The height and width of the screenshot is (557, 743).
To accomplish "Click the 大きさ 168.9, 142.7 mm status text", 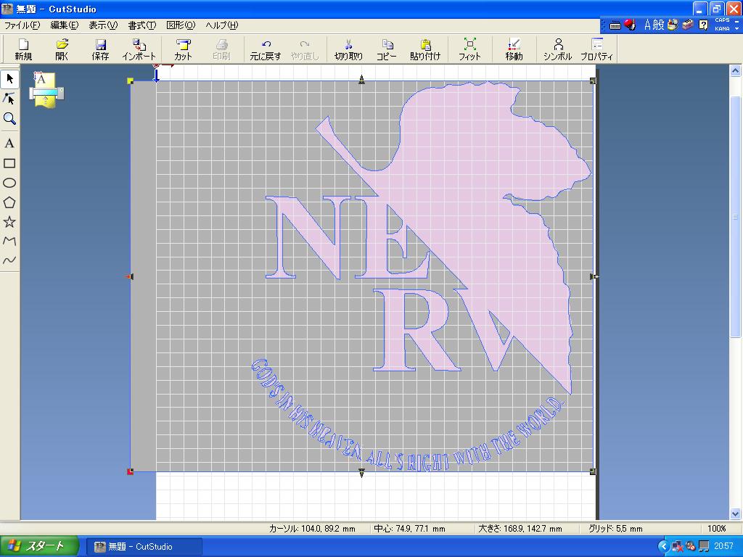I will coord(520,529).
